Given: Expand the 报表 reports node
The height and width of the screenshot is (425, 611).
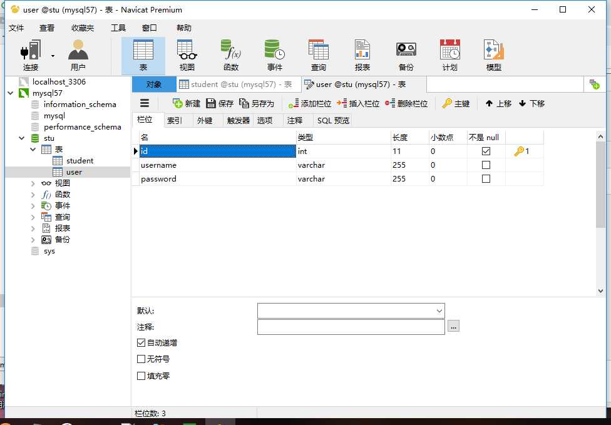Looking at the screenshot, I should point(33,228).
